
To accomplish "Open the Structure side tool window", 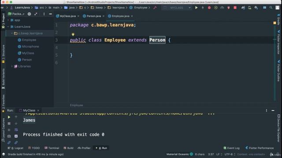I will [x=3, y=54].
